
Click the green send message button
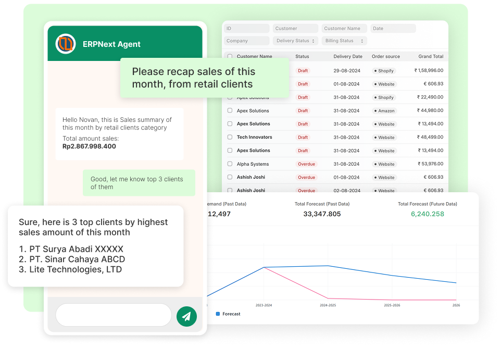[x=186, y=316]
